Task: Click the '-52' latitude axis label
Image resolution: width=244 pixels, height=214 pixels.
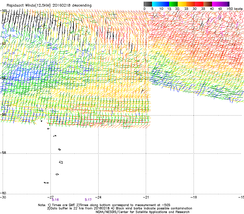Action: 3,44
